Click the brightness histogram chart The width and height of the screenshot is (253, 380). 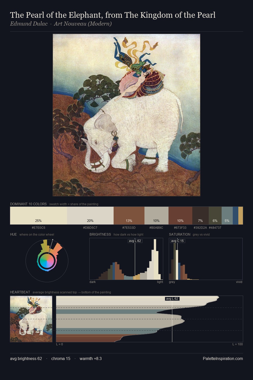(126, 259)
